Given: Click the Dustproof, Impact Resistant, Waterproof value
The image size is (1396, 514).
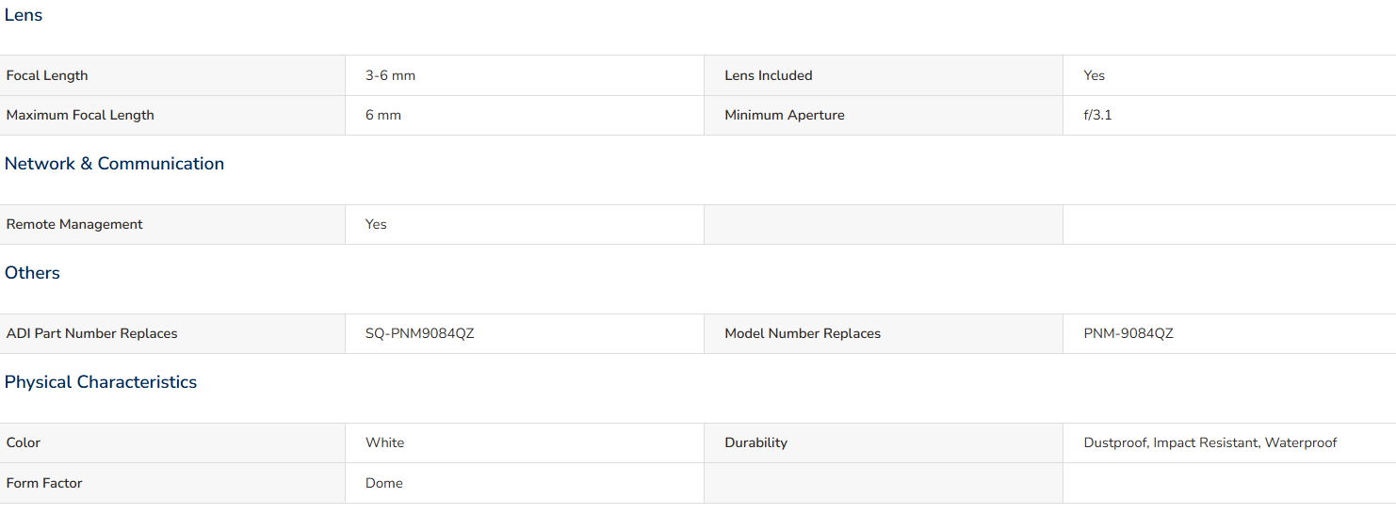Looking at the screenshot, I should tap(1210, 442).
